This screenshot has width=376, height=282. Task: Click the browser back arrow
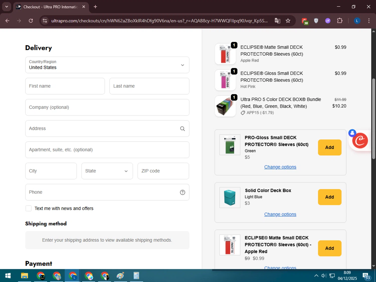click(x=7, y=21)
